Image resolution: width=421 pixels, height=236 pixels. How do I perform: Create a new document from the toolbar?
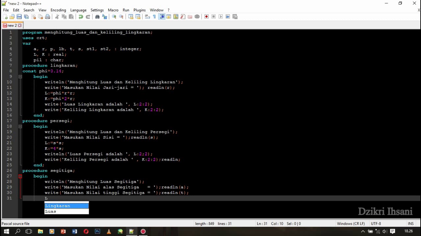tap(5, 17)
